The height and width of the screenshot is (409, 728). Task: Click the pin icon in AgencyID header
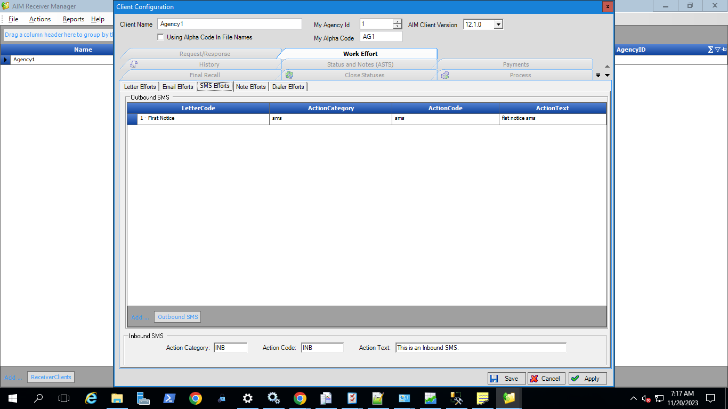tap(724, 50)
